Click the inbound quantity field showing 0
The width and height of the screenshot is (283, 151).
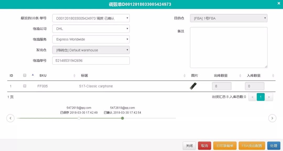pyautogui.click(x=254, y=86)
